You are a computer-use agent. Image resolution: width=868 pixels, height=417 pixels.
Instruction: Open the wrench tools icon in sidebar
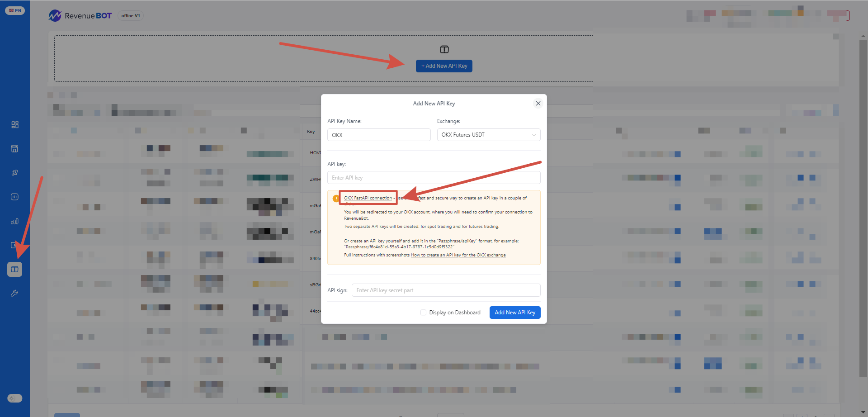click(x=15, y=293)
